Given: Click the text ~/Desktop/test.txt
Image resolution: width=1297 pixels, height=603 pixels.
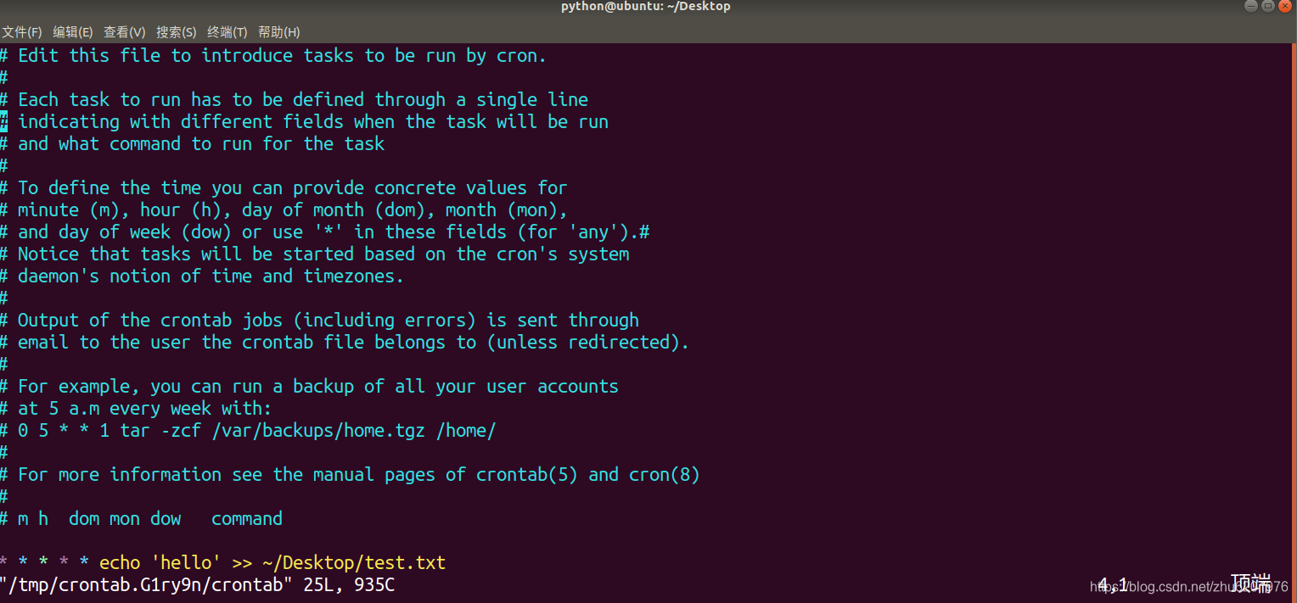Looking at the screenshot, I should (x=352, y=562).
